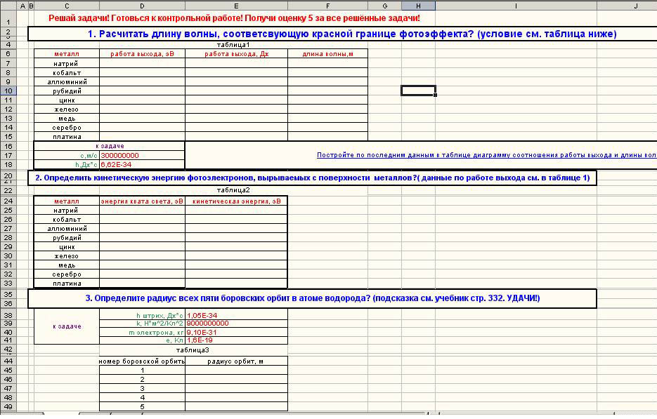Click the red title text in row 1
Viewport: 657px width, 419px height.
pyautogui.click(x=234, y=18)
